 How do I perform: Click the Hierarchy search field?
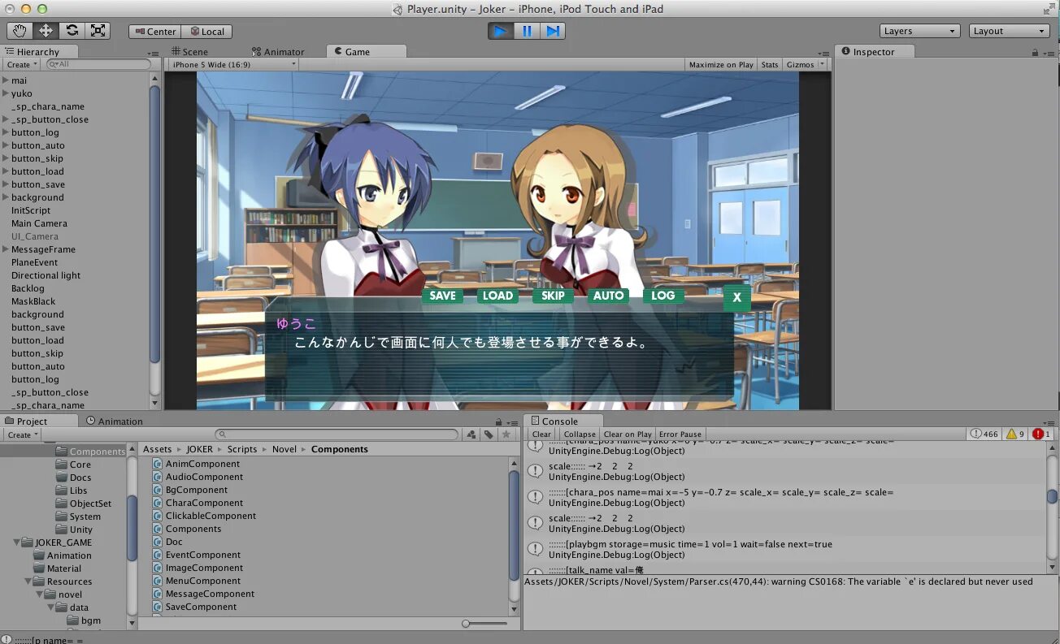coord(98,64)
